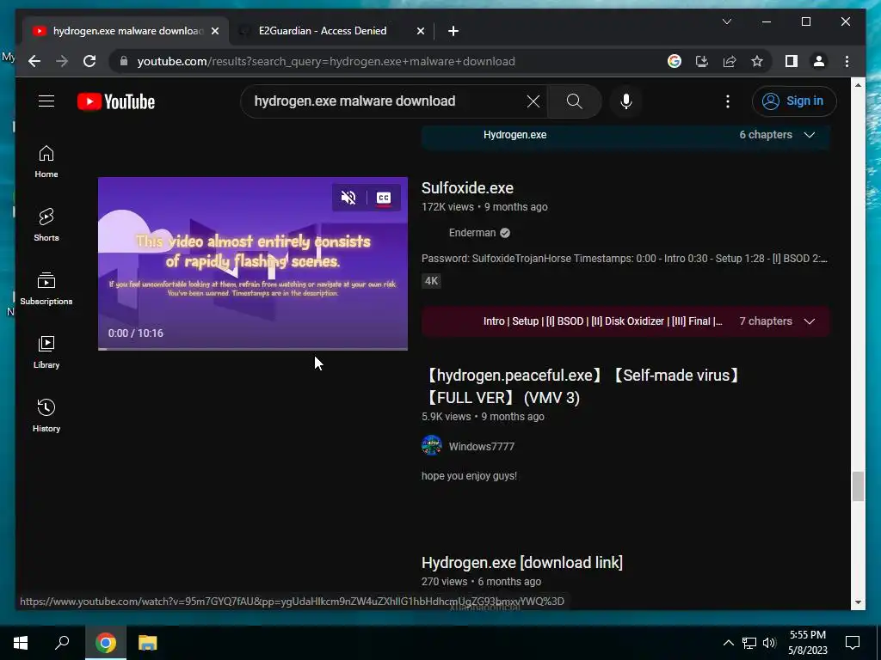Open the hydrogen.peaceful.exe video title
This screenshot has height=660, width=881.
(582, 386)
